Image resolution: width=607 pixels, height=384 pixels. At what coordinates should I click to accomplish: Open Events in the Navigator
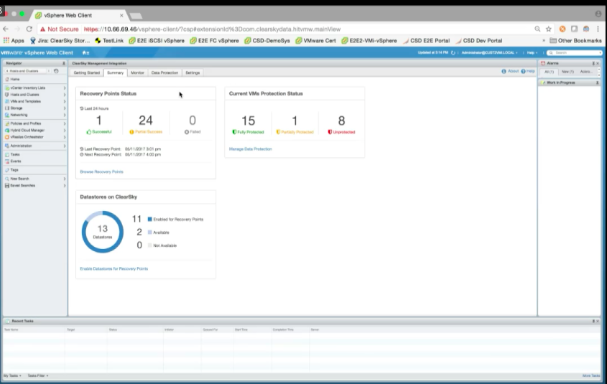pos(16,161)
